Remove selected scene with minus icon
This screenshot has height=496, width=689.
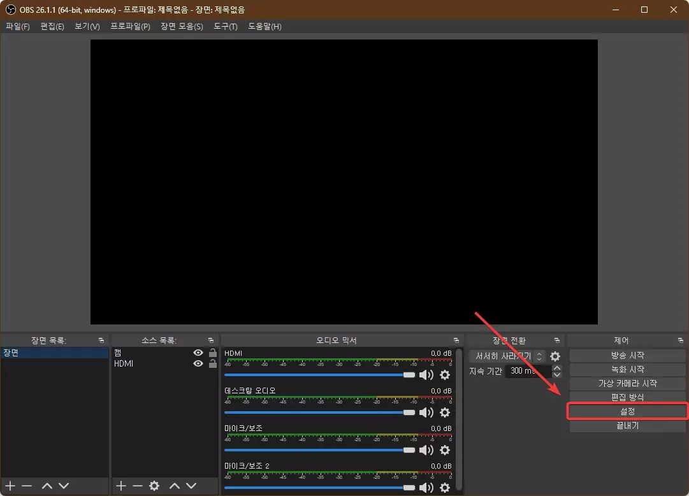tap(27, 486)
